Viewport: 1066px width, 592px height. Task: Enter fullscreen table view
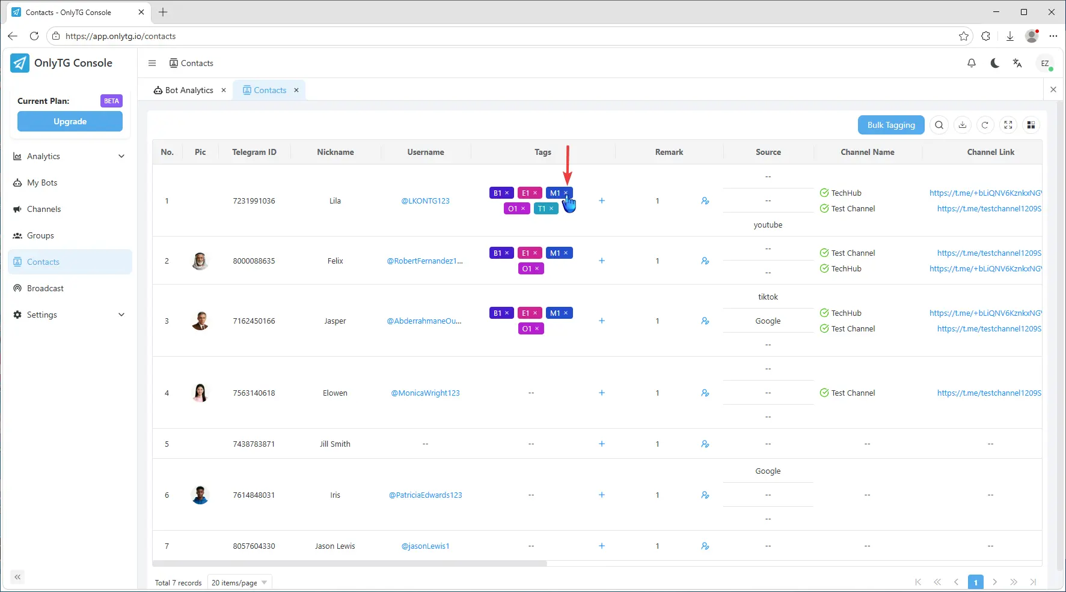tap(1008, 125)
